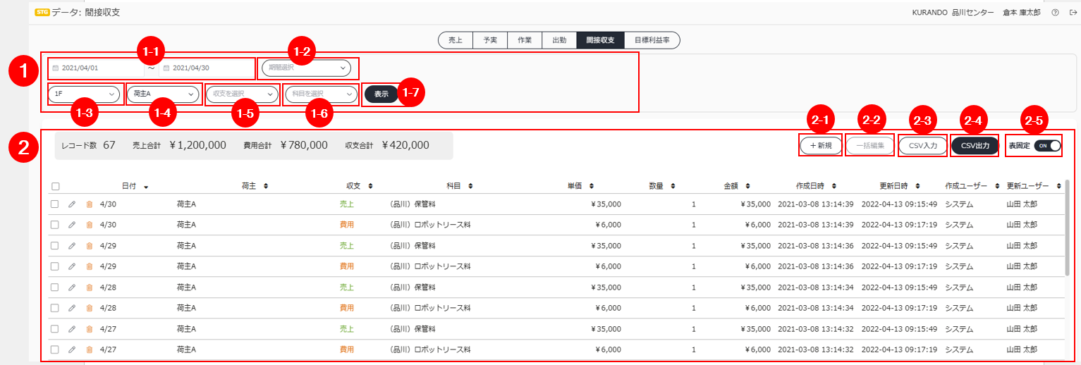The height and width of the screenshot is (365, 1081).
Task: Switch to the 出勤 tab
Action: click(559, 40)
